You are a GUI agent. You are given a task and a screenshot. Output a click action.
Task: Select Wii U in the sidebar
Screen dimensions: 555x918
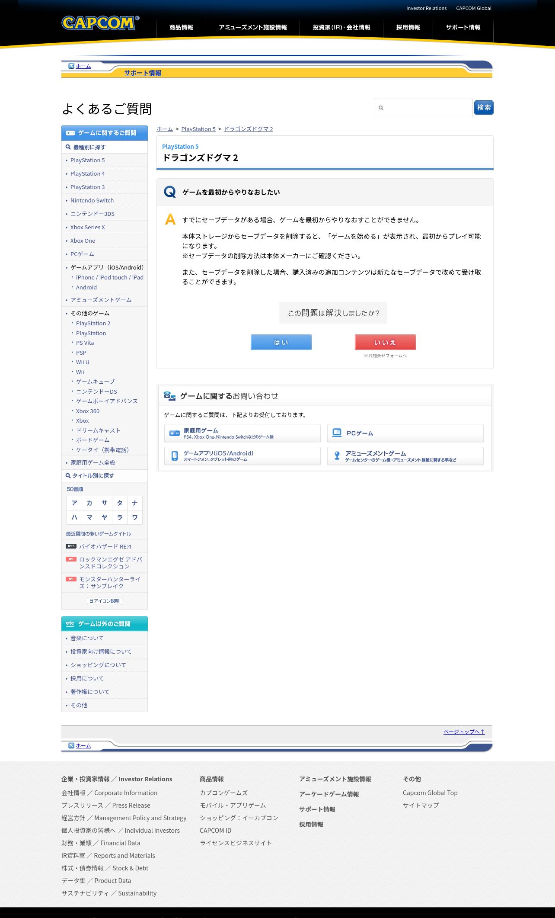83,362
